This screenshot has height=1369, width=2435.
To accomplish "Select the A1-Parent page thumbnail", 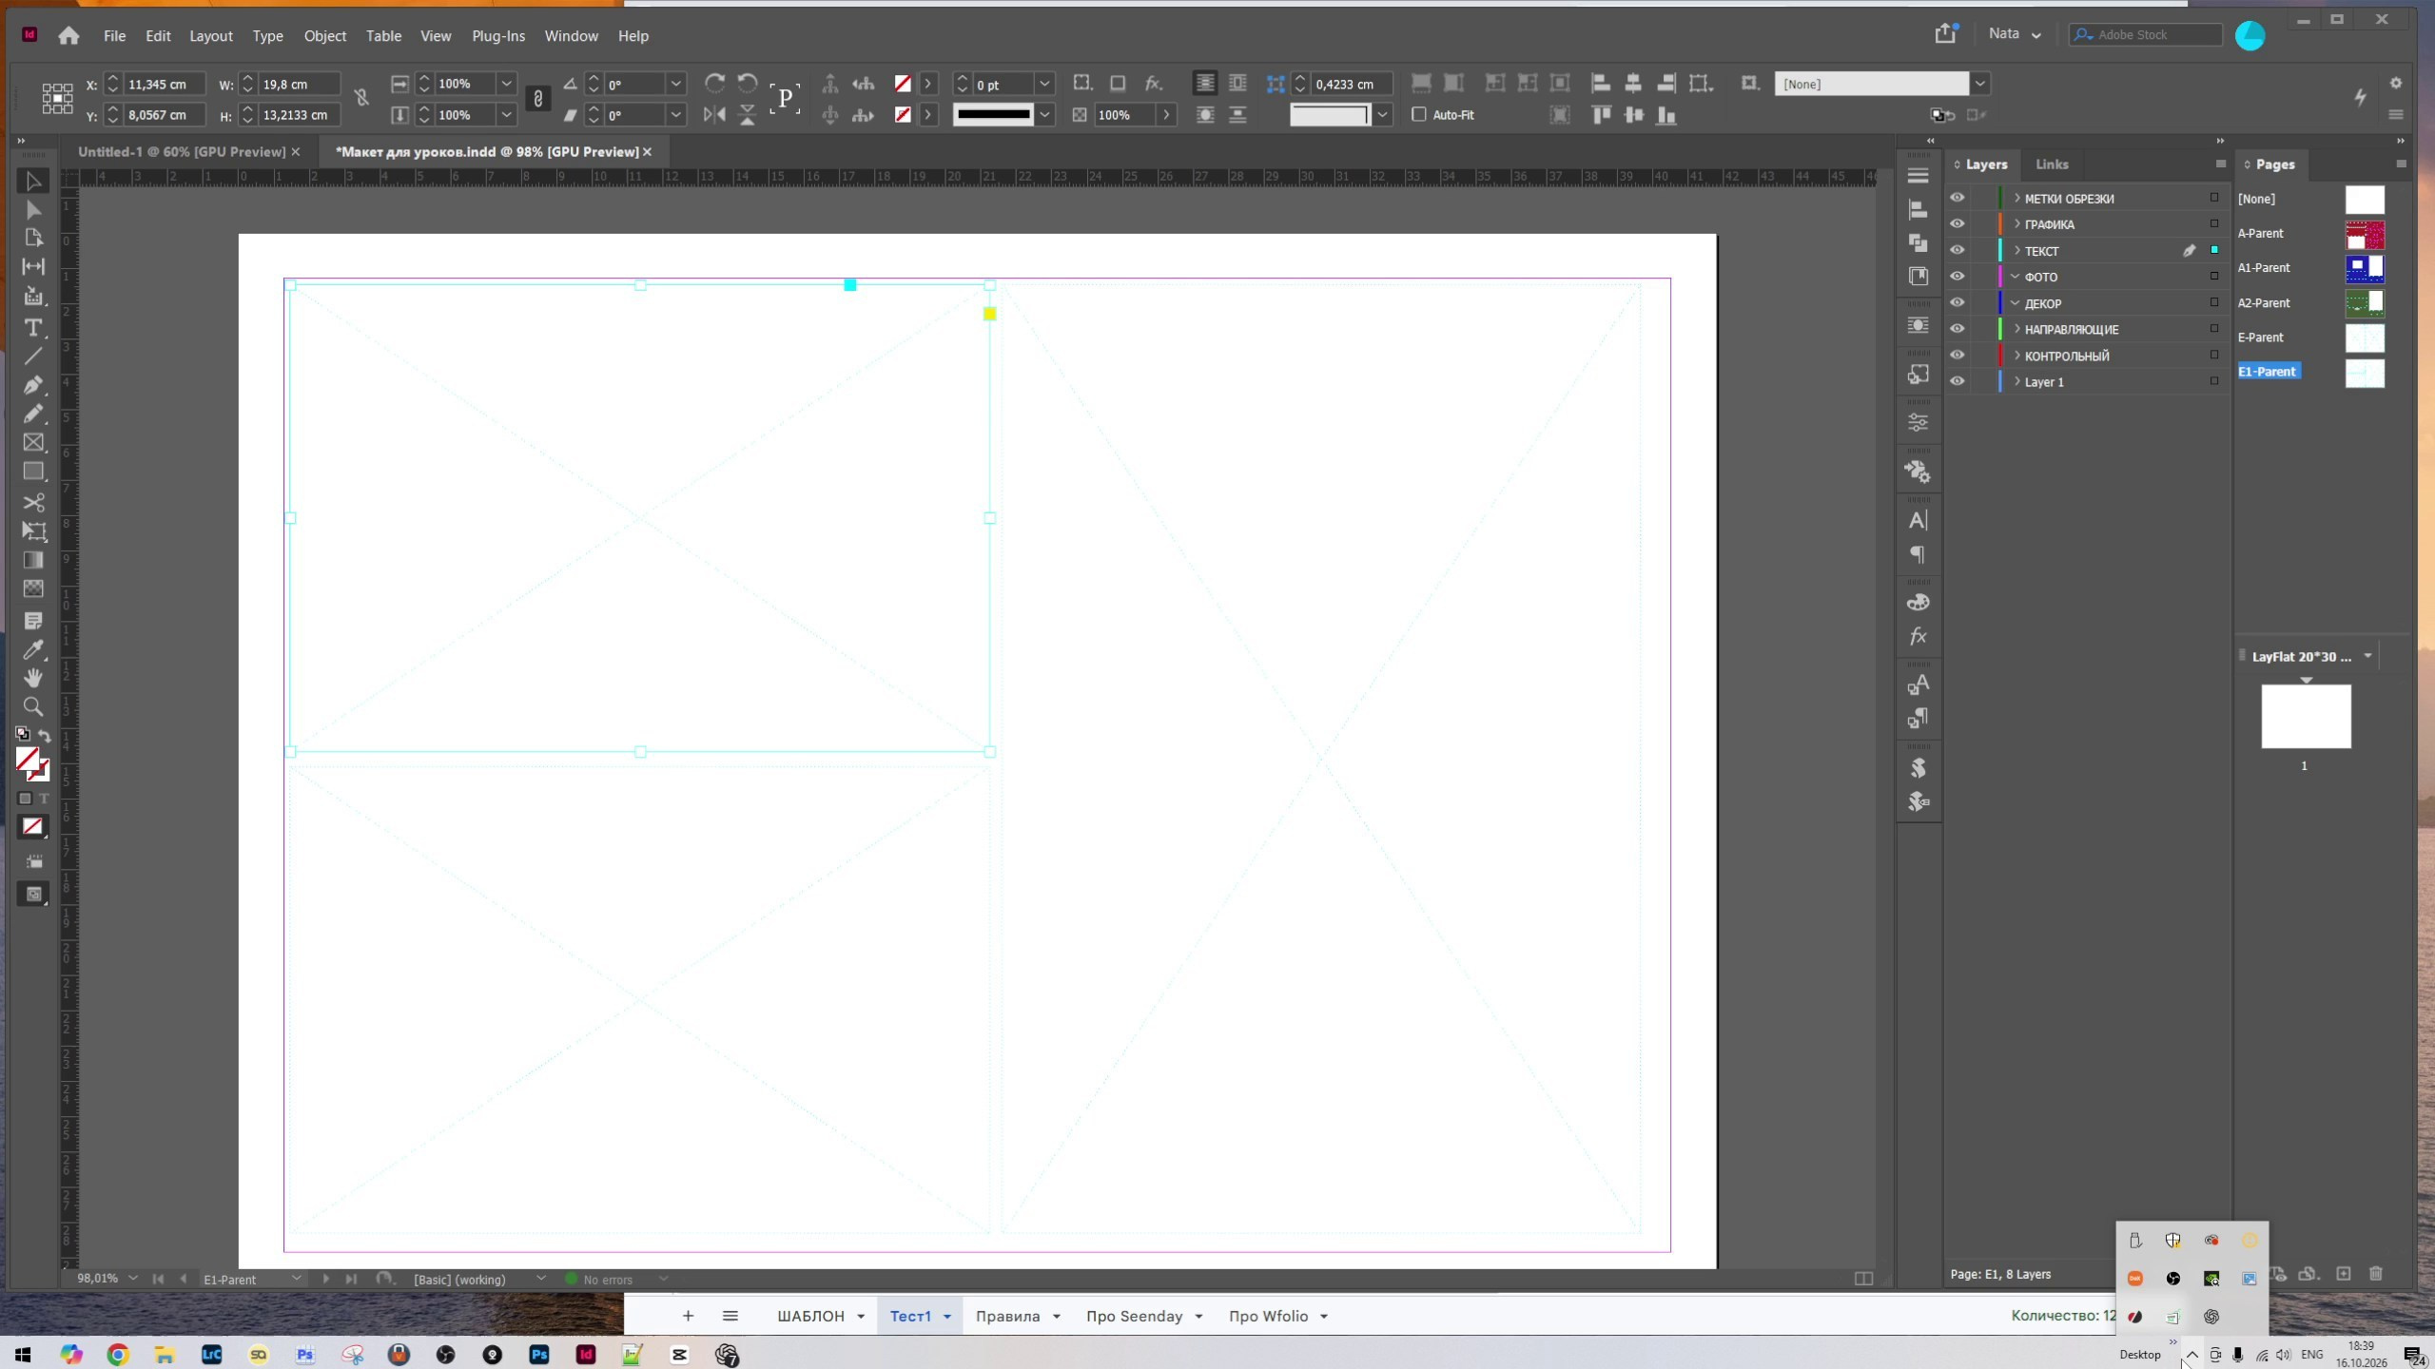I will tap(2364, 268).
